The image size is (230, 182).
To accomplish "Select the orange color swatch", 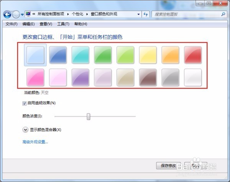I will tap(170, 55).
